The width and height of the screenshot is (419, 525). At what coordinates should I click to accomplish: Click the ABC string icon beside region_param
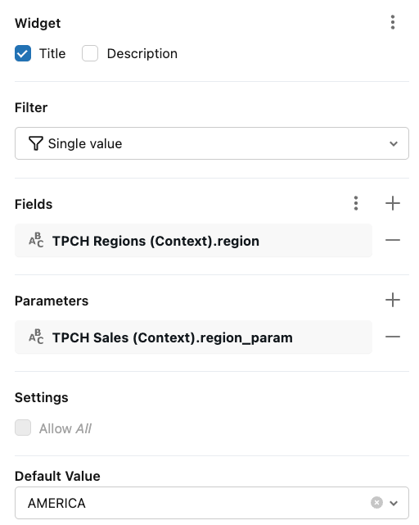tap(36, 337)
